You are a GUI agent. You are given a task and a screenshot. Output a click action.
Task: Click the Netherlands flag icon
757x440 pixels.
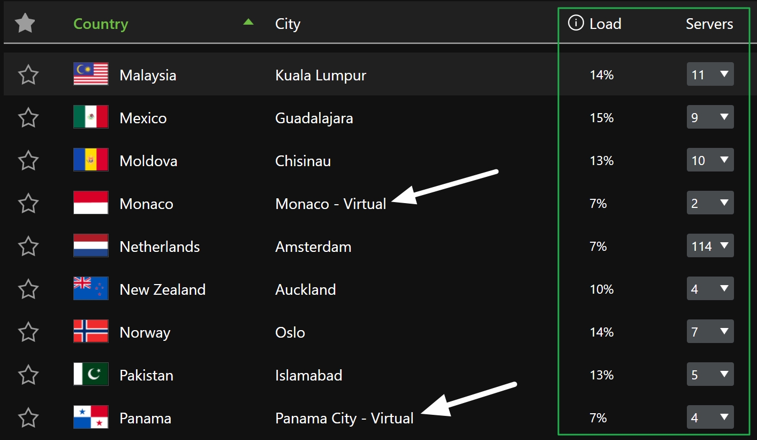tap(90, 246)
